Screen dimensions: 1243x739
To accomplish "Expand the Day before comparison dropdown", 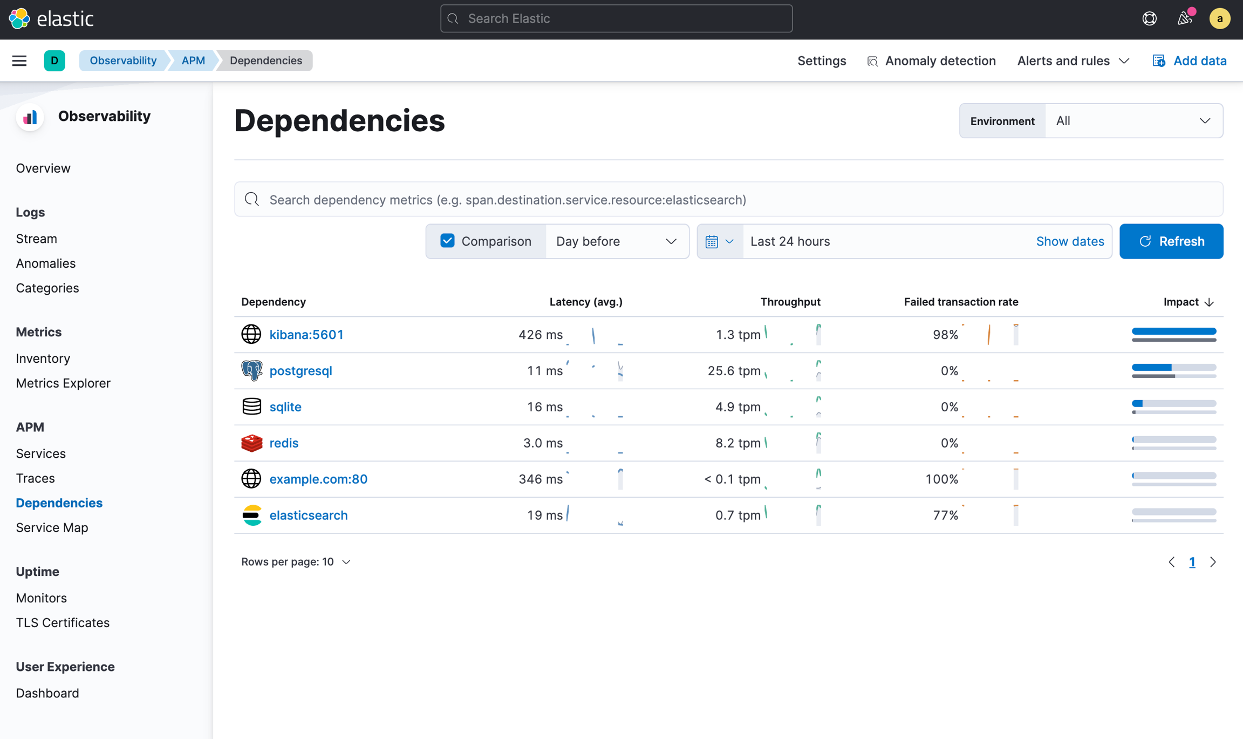I will (617, 241).
